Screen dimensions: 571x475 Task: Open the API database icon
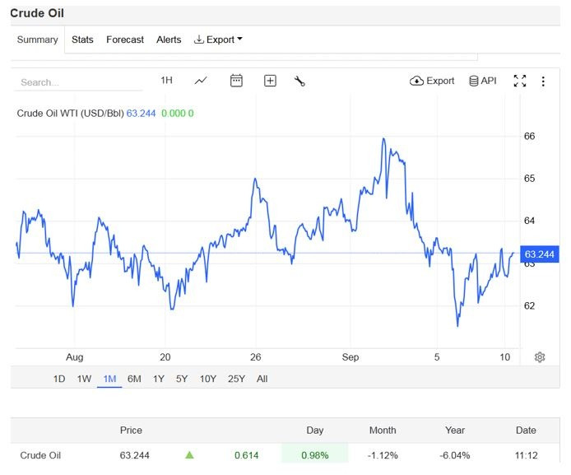pyautogui.click(x=473, y=81)
